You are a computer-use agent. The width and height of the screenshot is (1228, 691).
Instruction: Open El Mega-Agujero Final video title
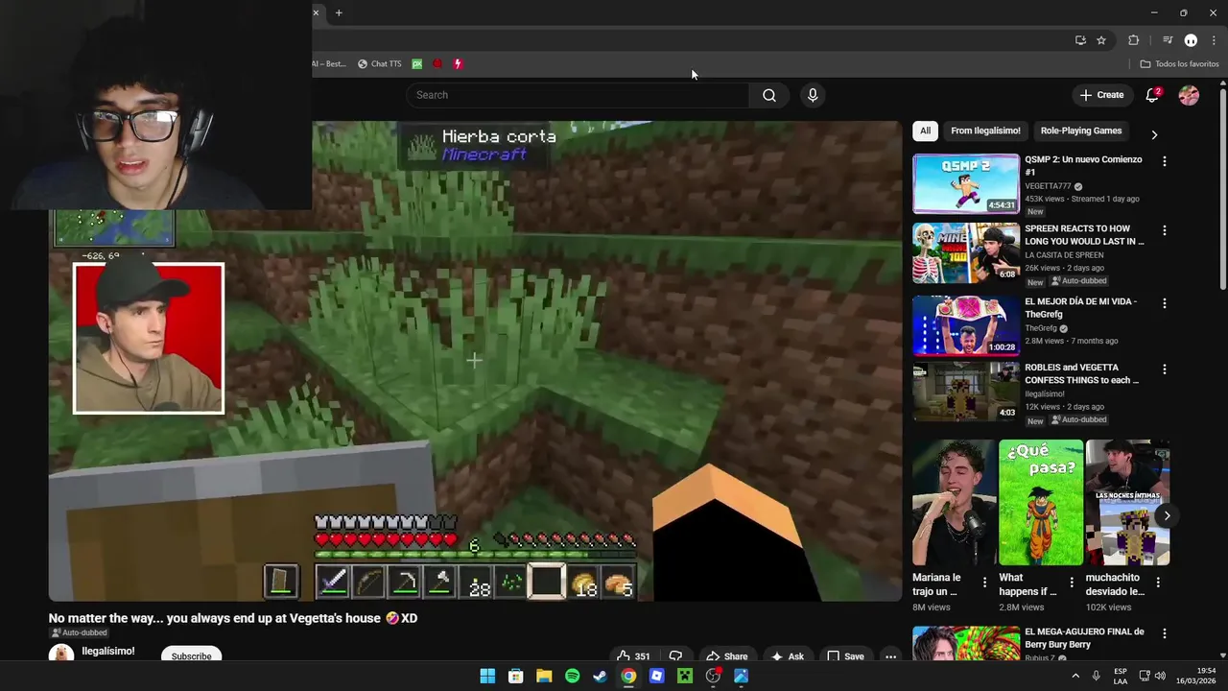[x=1084, y=638]
